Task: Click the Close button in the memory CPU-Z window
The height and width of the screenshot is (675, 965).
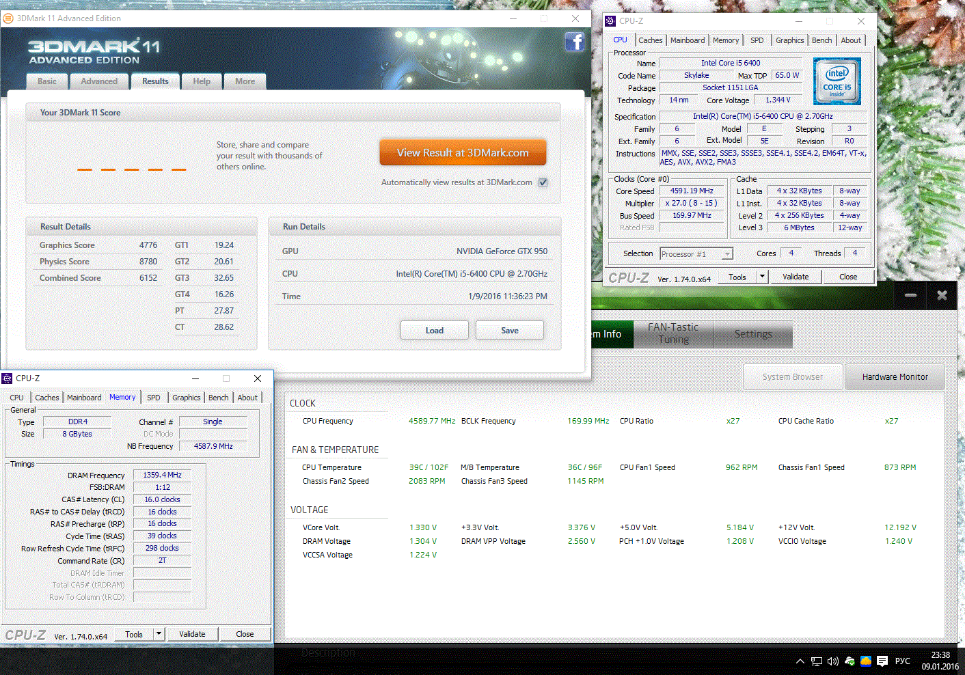Action: pyautogui.click(x=245, y=634)
